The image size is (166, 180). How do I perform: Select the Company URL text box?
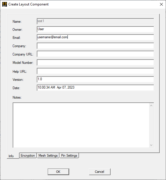point(95,54)
